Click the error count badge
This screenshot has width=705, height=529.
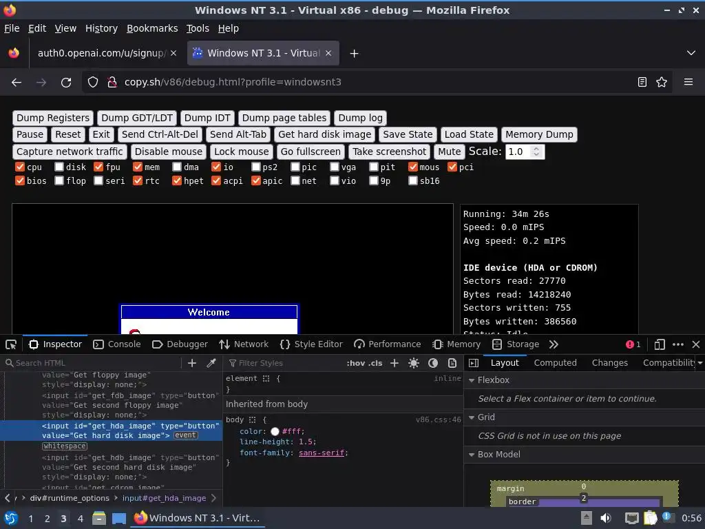(633, 344)
